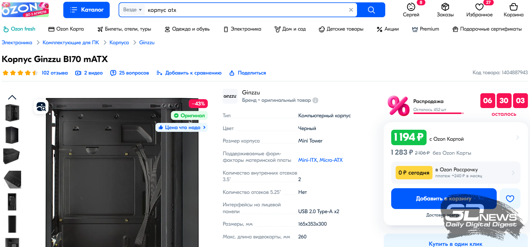Follow the Корпуса breadcrumb link
This screenshot has width=530, height=247.
(119, 42)
